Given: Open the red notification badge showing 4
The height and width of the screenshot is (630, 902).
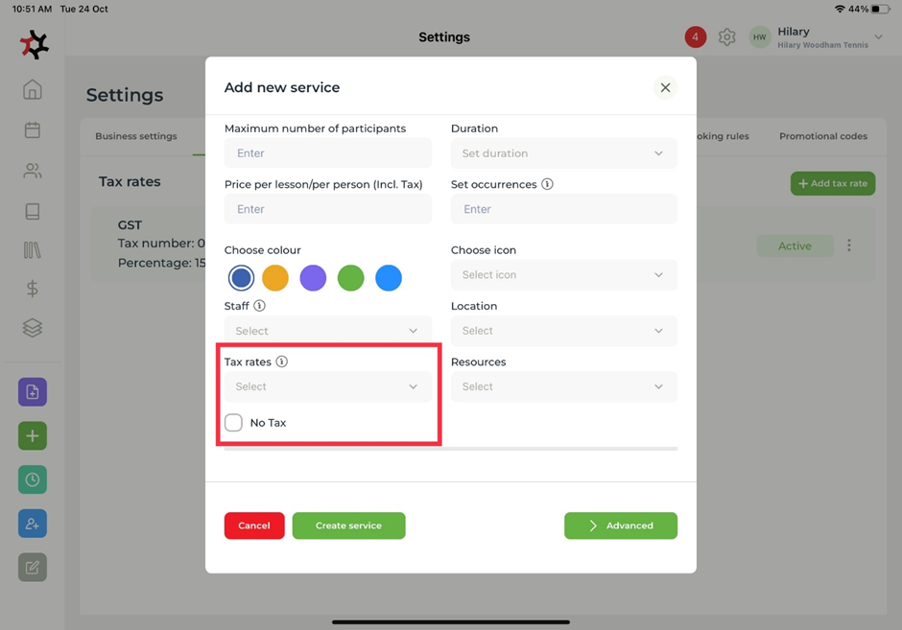Looking at the screenshot, I should coord(696,37).
